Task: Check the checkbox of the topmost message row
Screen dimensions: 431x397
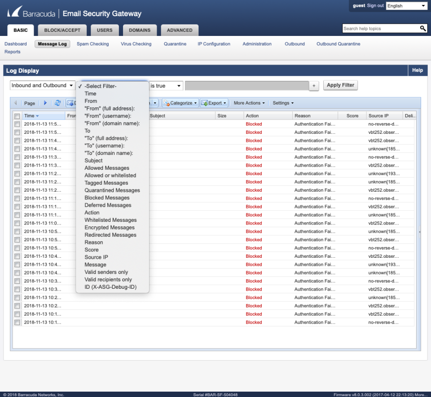Action: pyautogui.click(x=17, y=124)
